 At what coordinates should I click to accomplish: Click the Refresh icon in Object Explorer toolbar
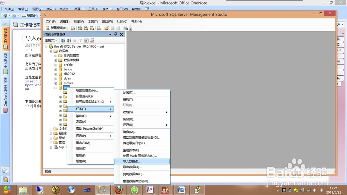86,41
